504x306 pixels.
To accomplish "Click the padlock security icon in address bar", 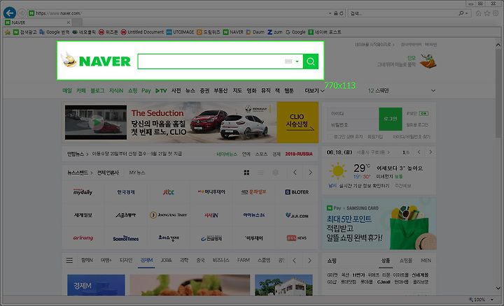I will click(x=335, y=13).
